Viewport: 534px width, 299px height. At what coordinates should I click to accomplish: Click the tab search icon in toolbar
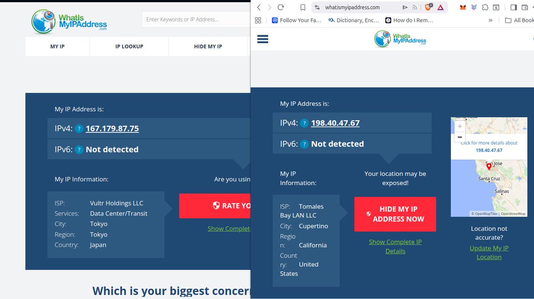point(496,7)
